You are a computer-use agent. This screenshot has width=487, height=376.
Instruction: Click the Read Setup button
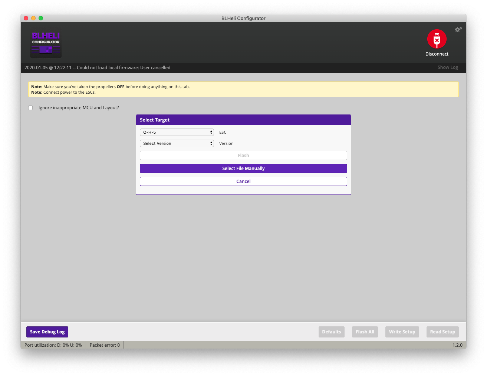click(x=442, y=332)
